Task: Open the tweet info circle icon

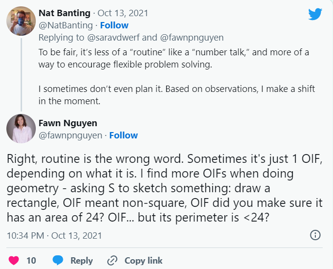Action: coord(316,235)
